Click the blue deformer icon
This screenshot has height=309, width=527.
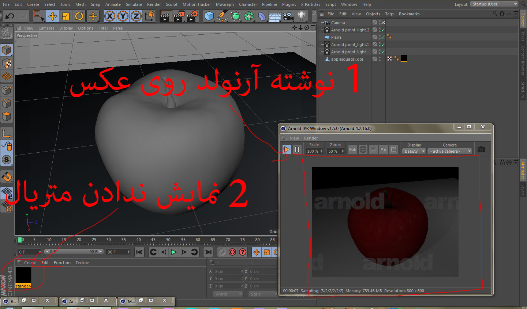262,16
